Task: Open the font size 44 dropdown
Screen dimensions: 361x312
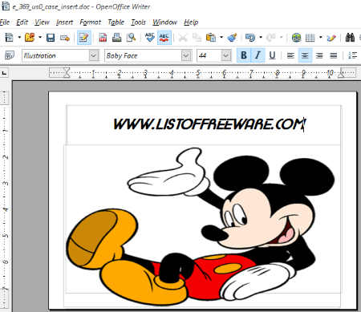Action: (x=226, y=55)
